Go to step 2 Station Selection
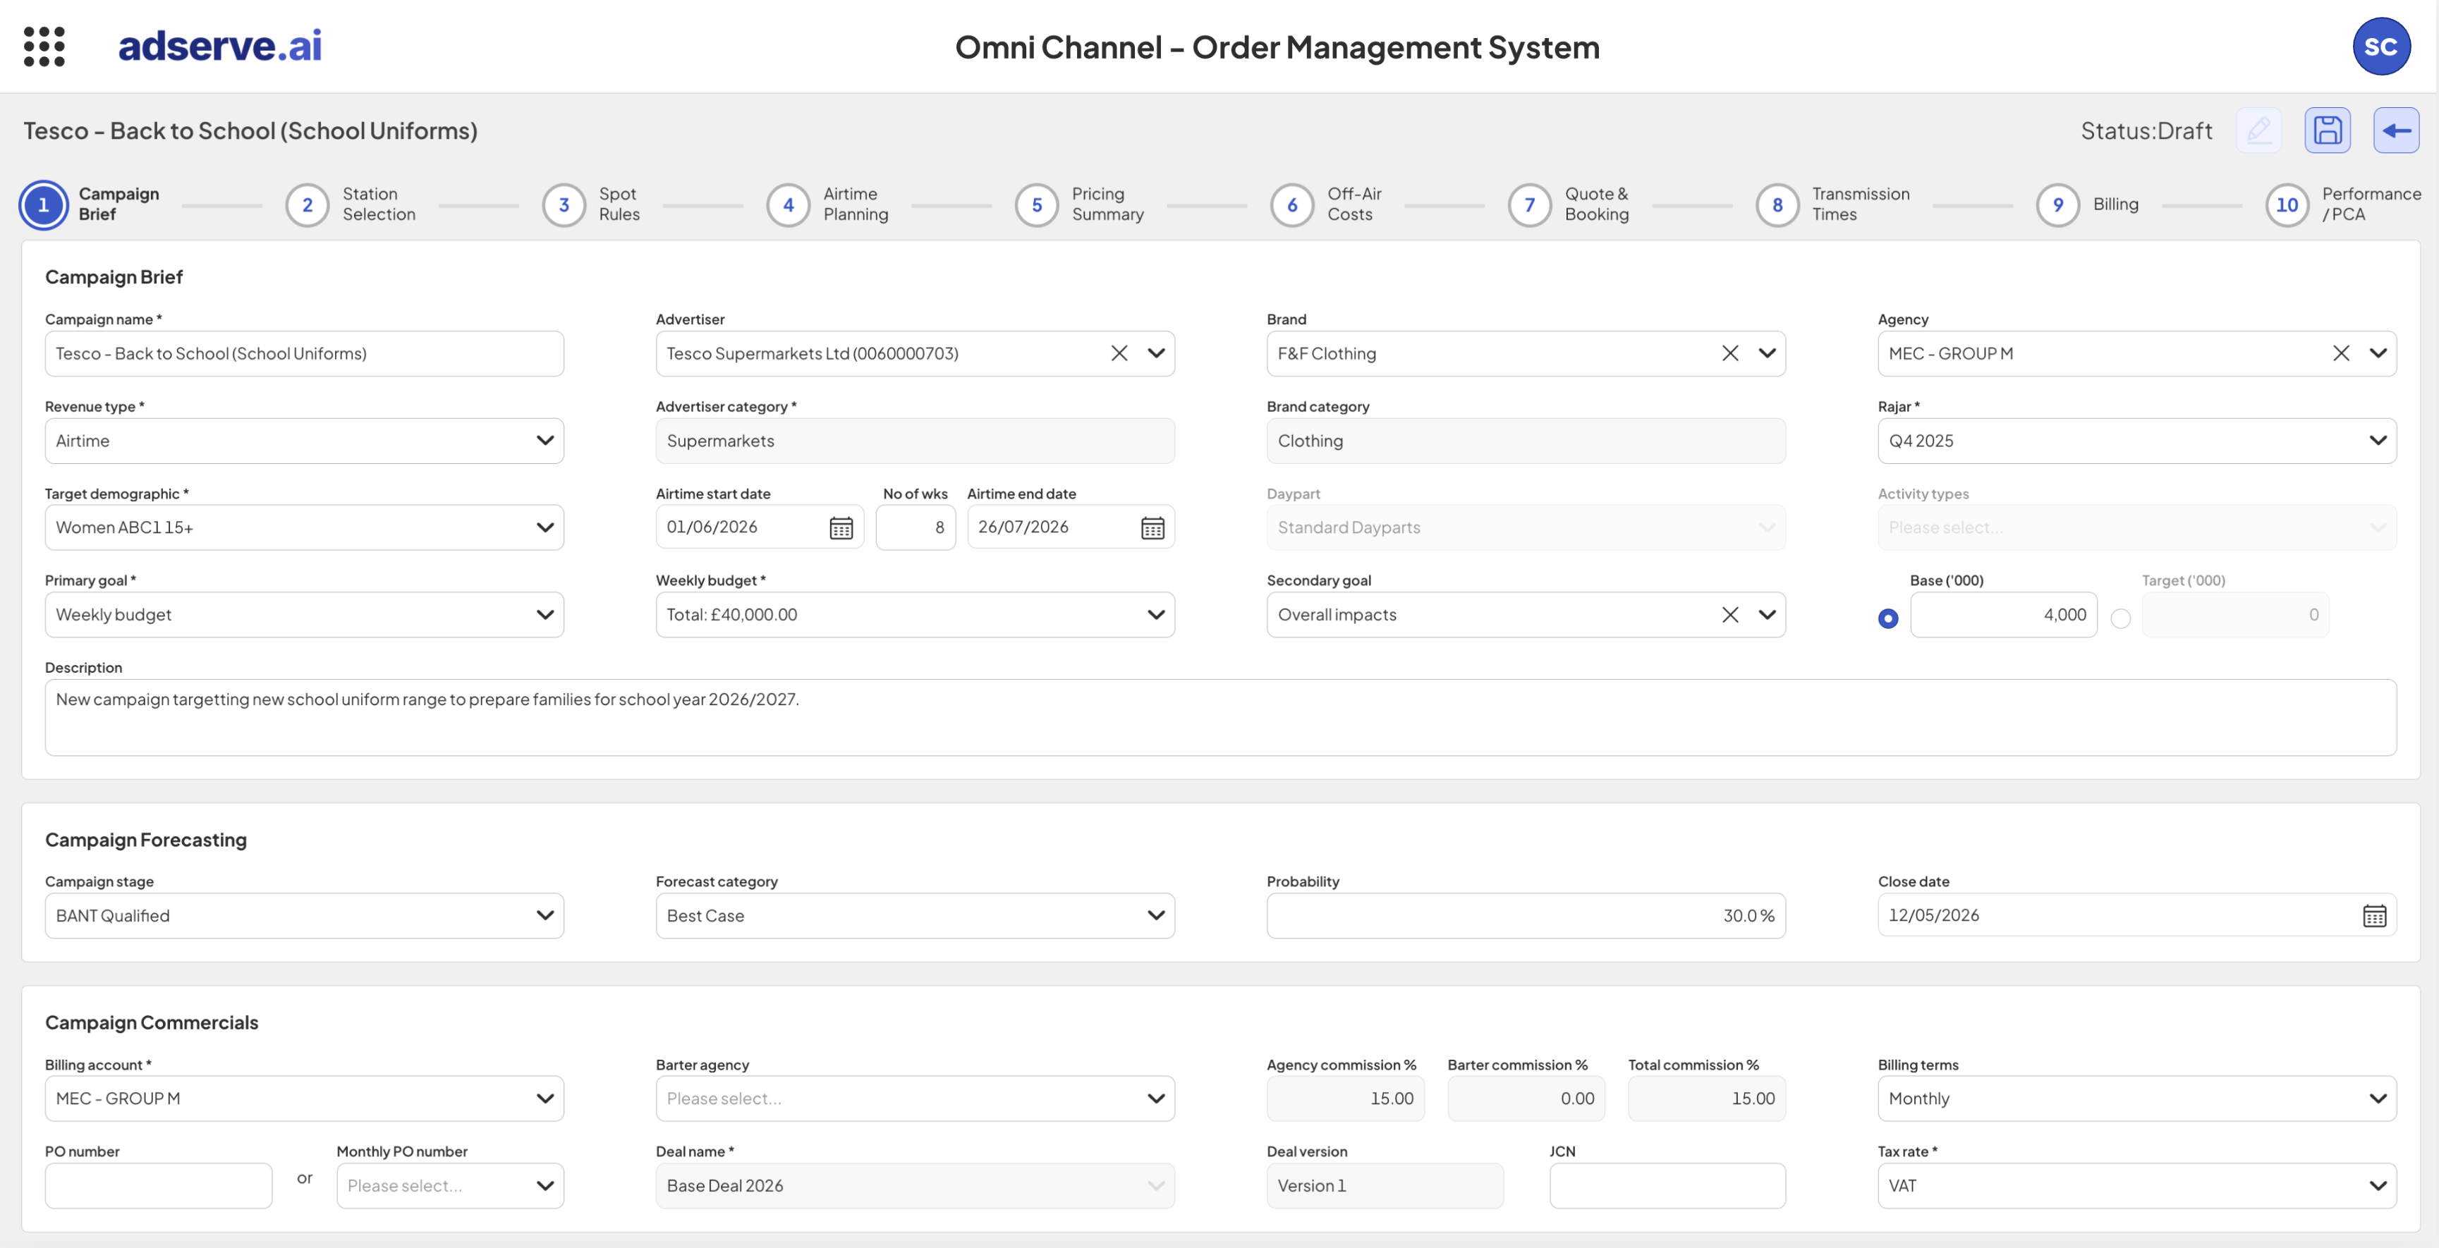 pos(351,204)
